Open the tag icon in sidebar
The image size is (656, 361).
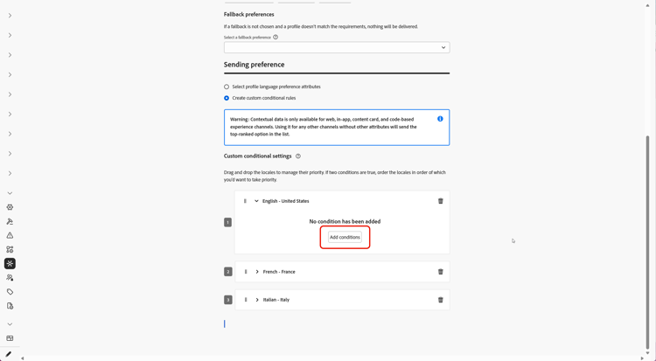tap(10, 292)
